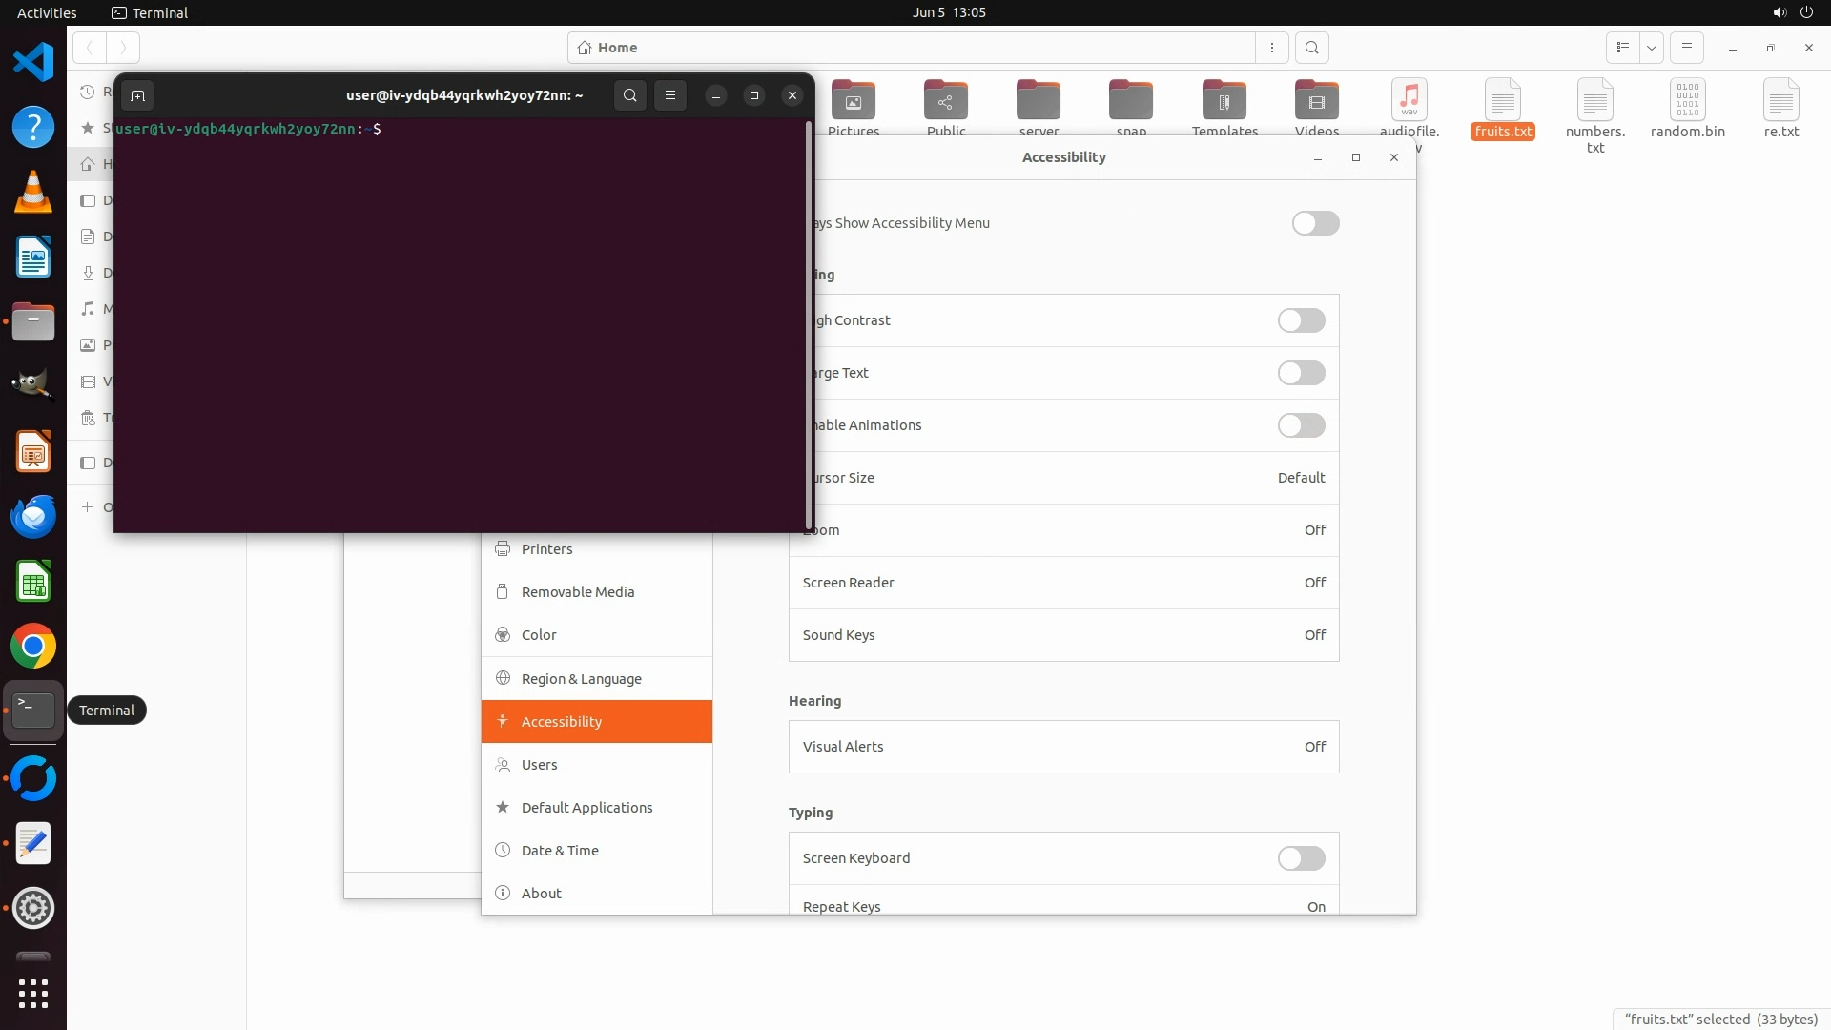1831x1030 pixels.
Task: Select Region & Language in the Settings sidebar
Action: 581,679
